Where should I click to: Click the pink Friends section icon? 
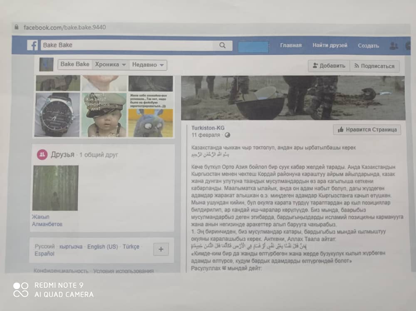(42, 155)
